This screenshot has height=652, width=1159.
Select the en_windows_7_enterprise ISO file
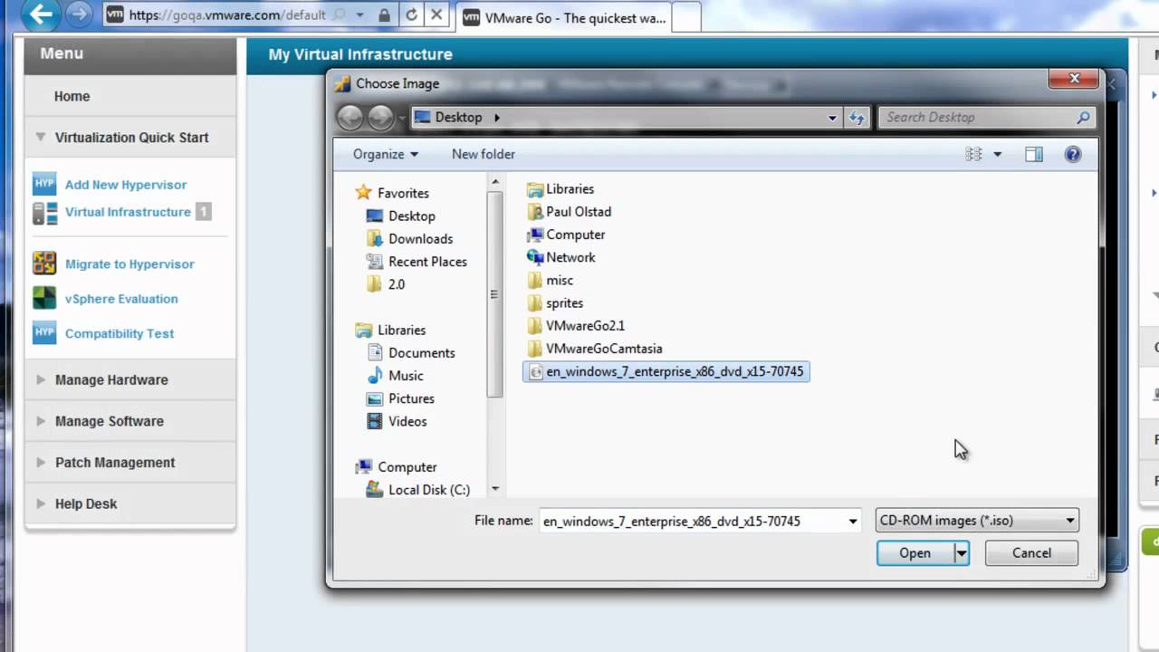666,371
